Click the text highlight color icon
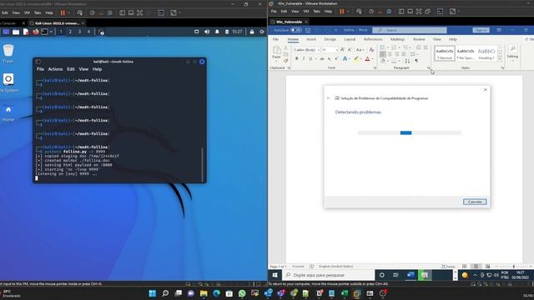 click(356, 59)
